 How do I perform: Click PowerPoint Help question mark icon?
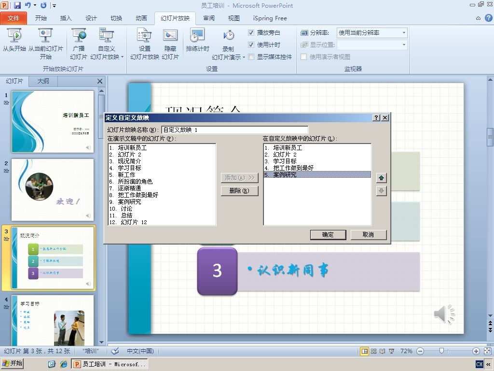(488, 18)
